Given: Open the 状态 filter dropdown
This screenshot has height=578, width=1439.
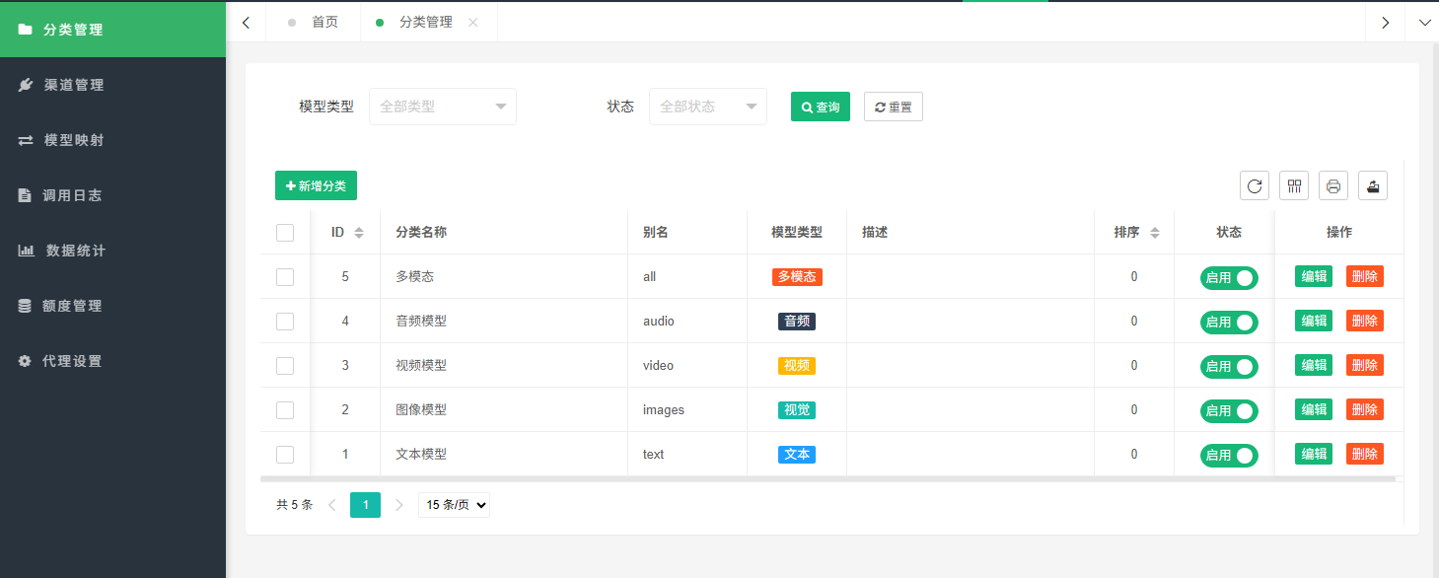Looking at the screenshot, I should click(708, 107).
